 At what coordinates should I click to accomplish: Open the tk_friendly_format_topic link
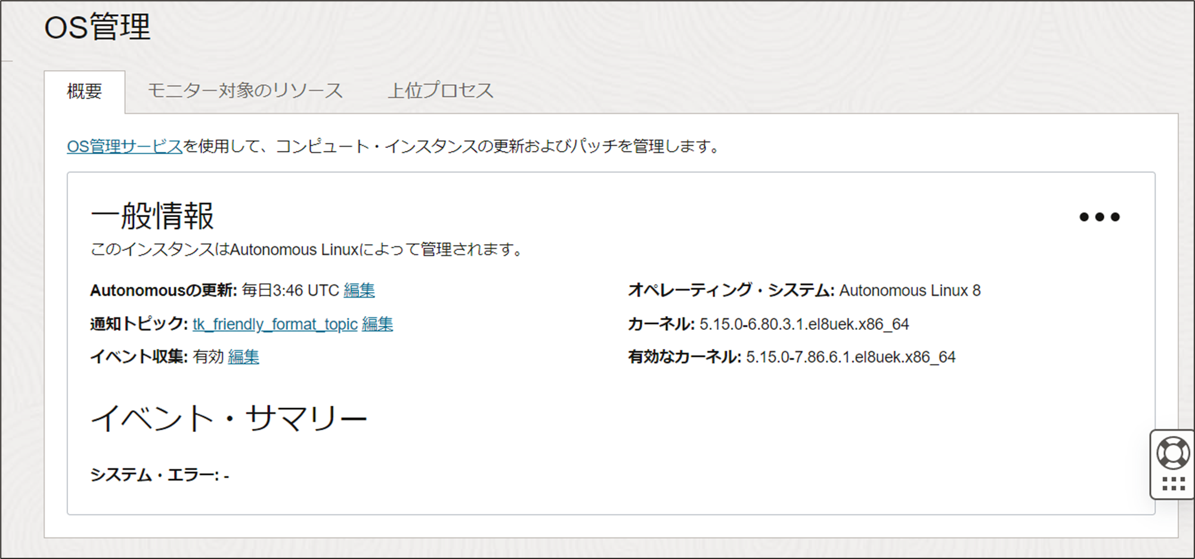tap(275, 324)
